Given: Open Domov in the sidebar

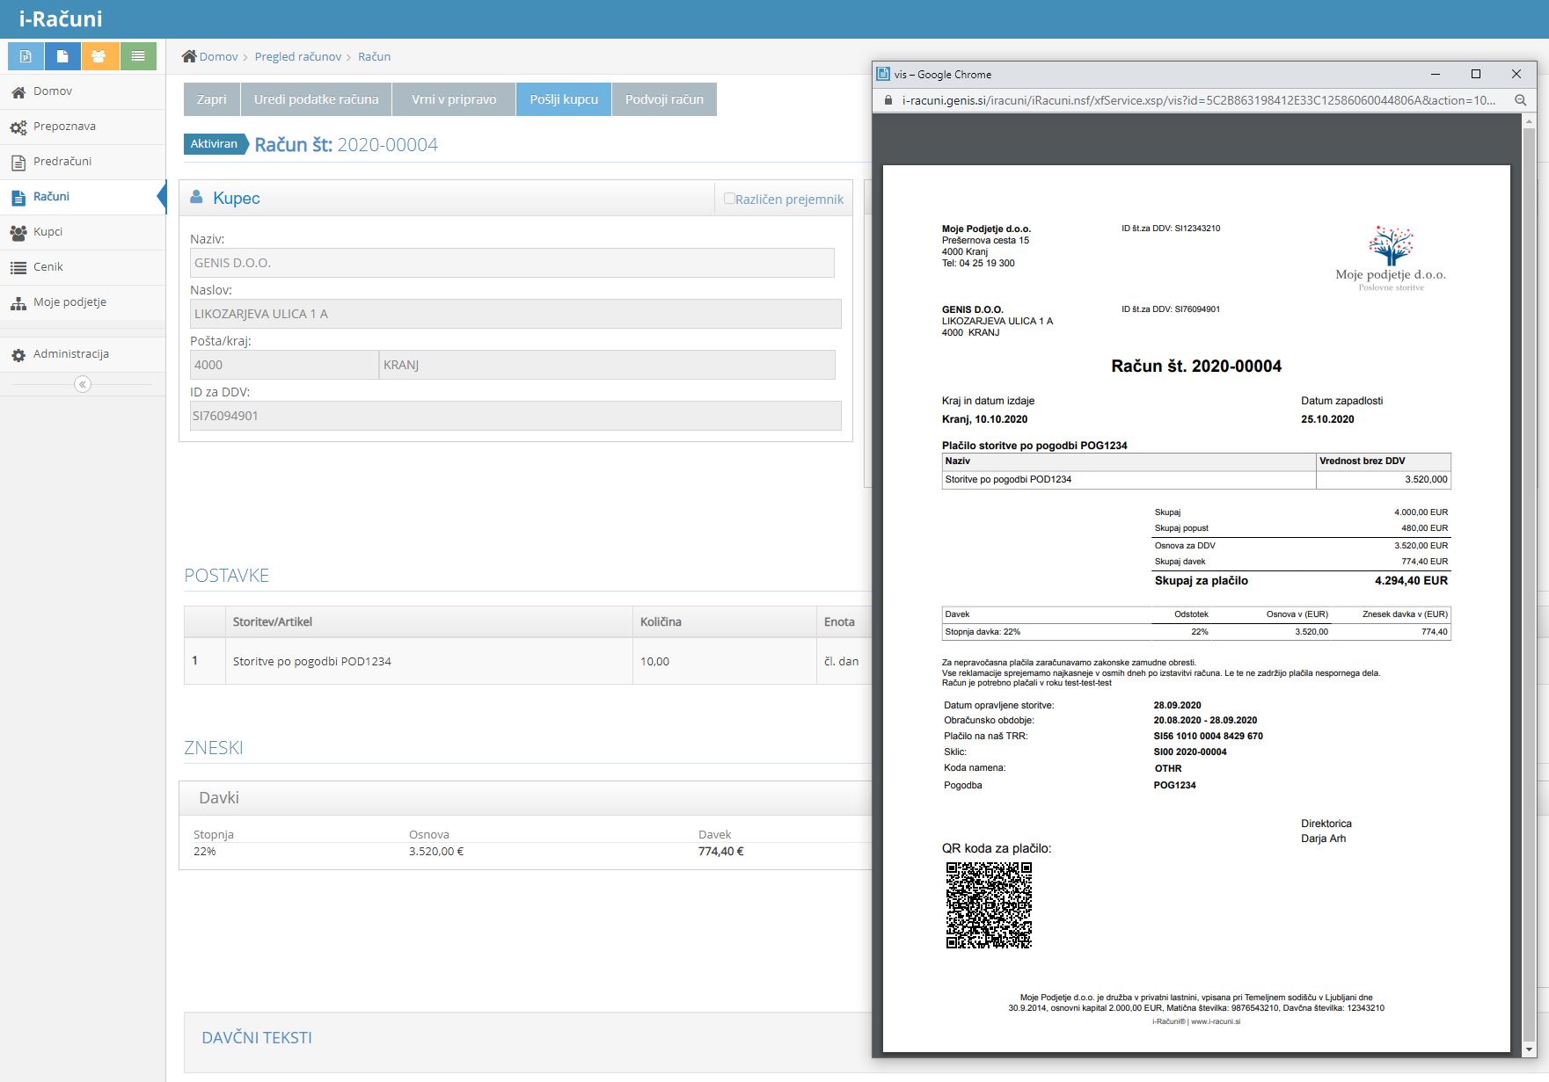Looking at the screenshot, I should tap(83, 91).
